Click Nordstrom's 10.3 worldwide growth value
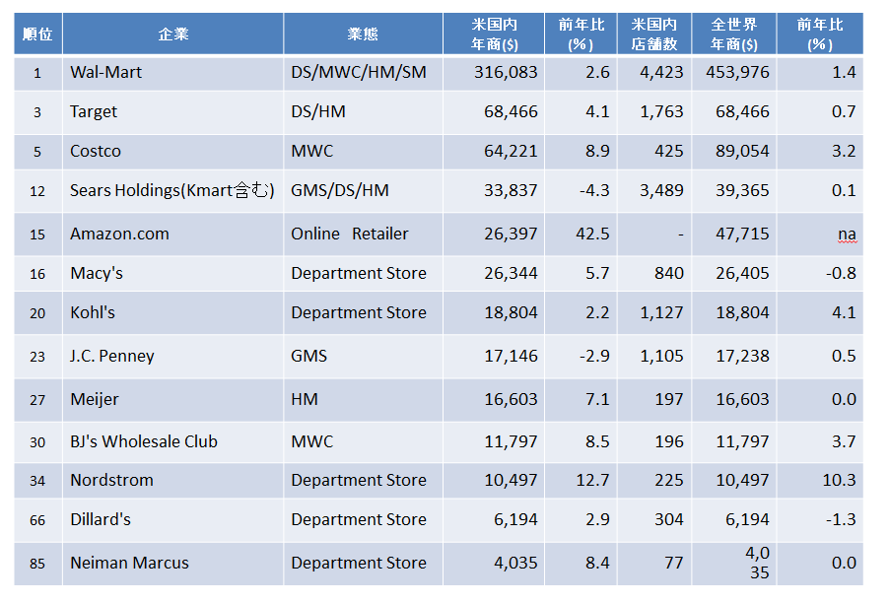The height and width of the screenshot is (603, 890). 839,481
